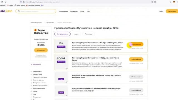Click the Украшения и аксессуары category icon
The width and height of the screenshot is (178, 100).
(31, 77)
